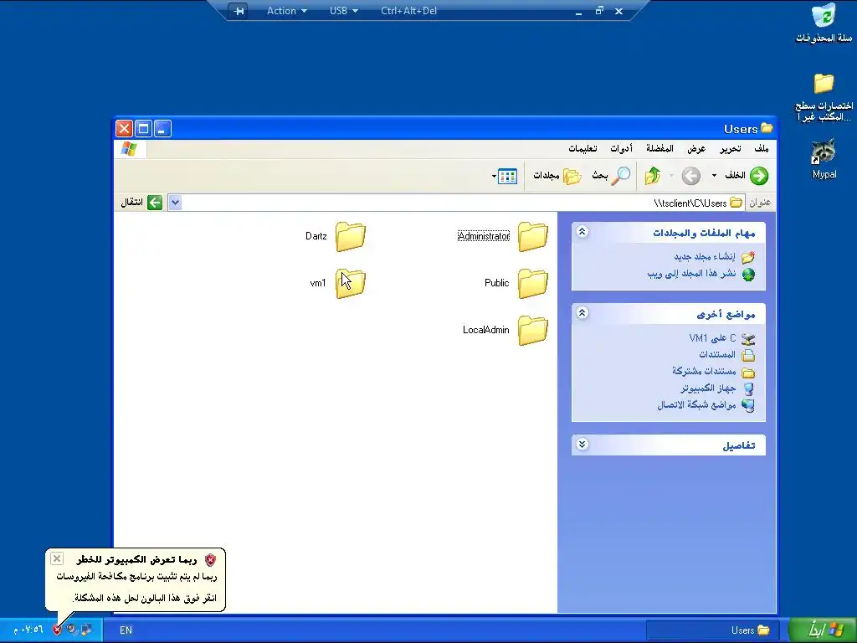Open 'مواضع شبكة الاتصال' Network Places link
The width and height of the screenshot is (857, 643).
click(697, 405)
